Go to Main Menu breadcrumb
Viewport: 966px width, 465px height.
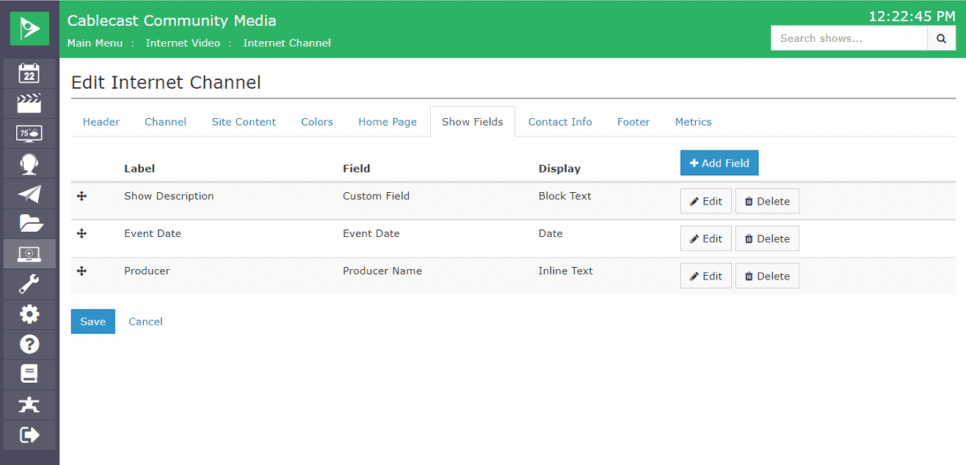tap(95, 43)
